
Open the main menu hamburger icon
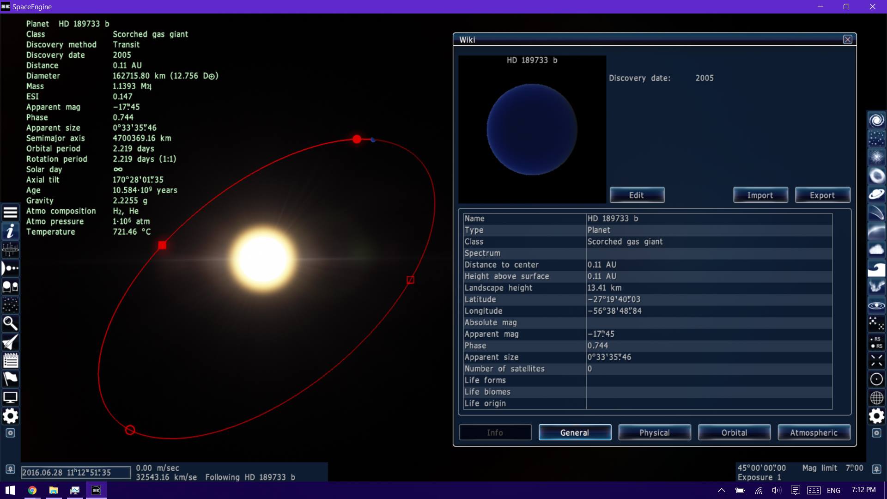point(10,213)
